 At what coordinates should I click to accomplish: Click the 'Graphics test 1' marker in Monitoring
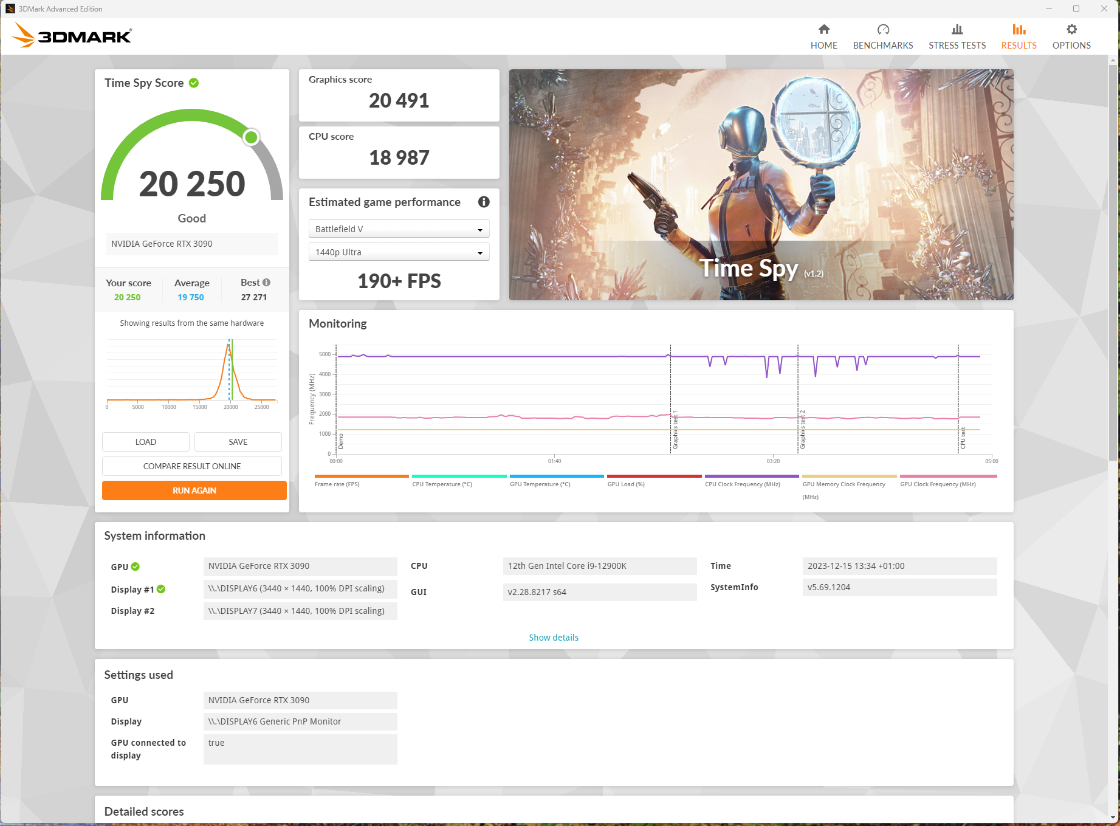click(675, 430)
